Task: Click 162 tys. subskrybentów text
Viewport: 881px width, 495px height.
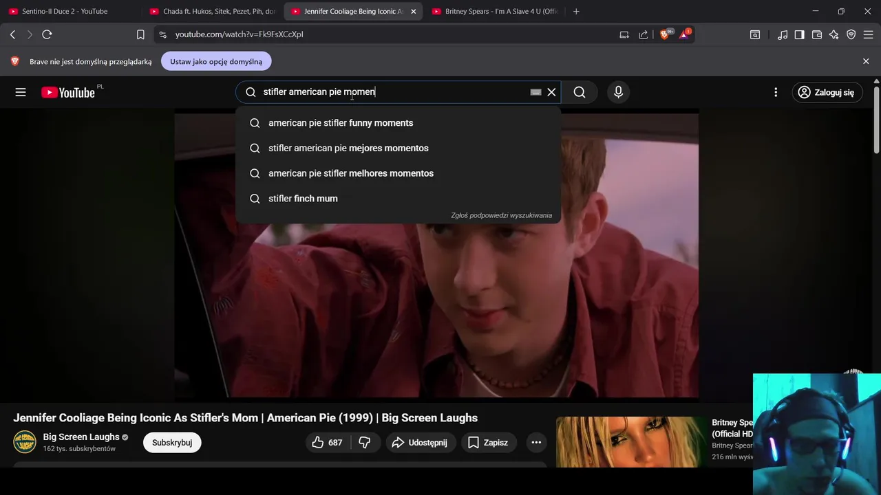Action: click(x=79, y=449)
